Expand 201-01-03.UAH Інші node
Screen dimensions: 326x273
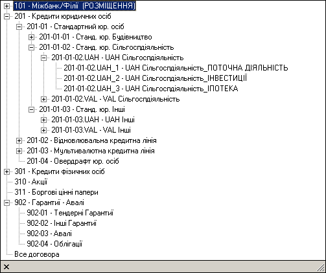(x=43, y=120)
